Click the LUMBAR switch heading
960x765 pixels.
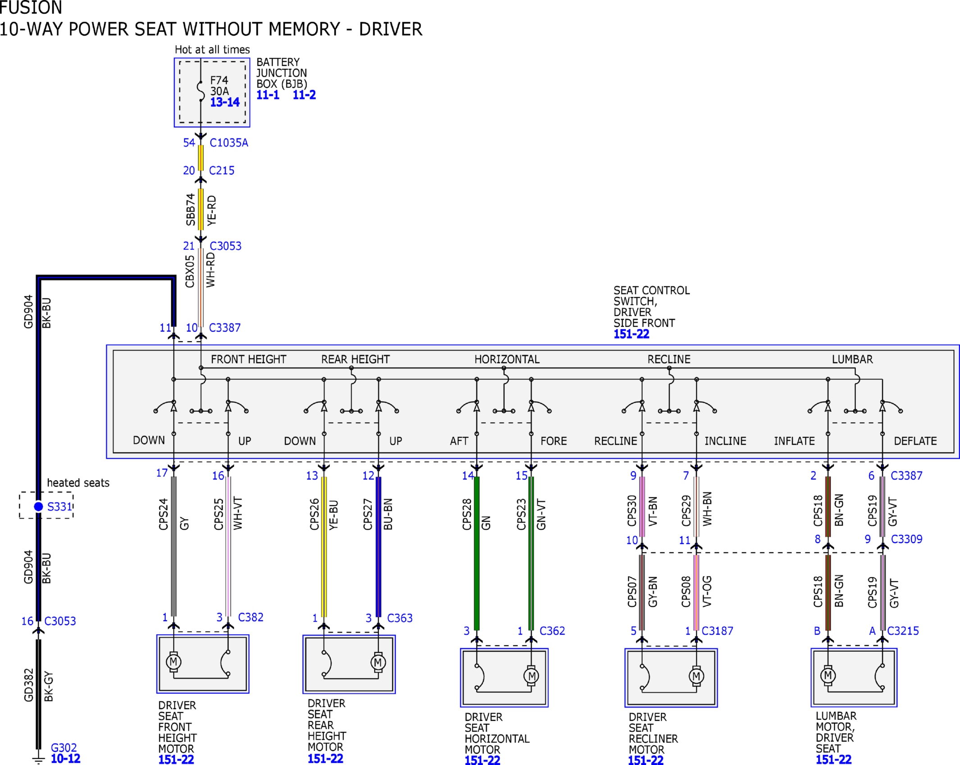point(853,359)
